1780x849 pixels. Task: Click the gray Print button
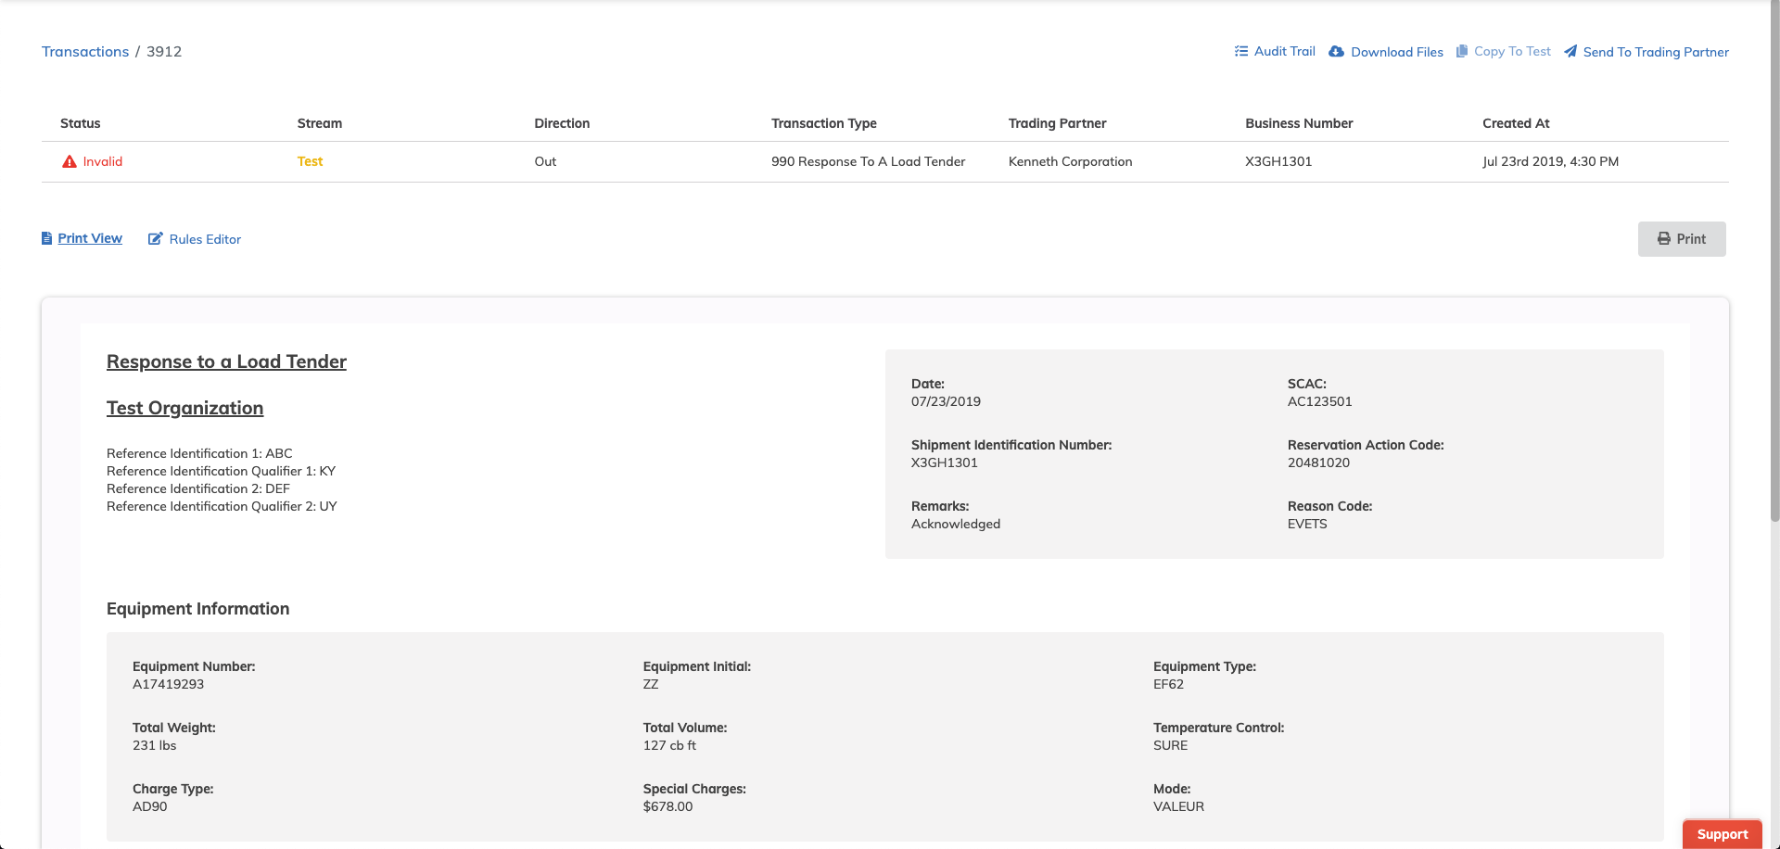[1682, 239]
